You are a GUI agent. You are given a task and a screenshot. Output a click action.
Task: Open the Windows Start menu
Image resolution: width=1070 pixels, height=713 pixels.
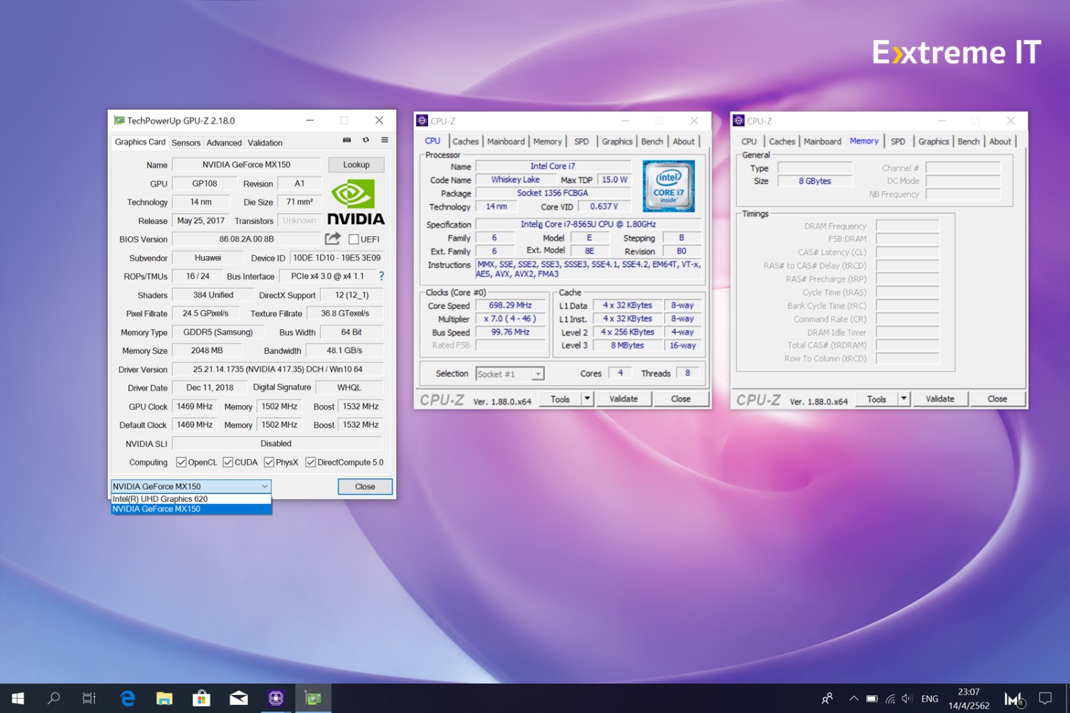pos(18,698)
